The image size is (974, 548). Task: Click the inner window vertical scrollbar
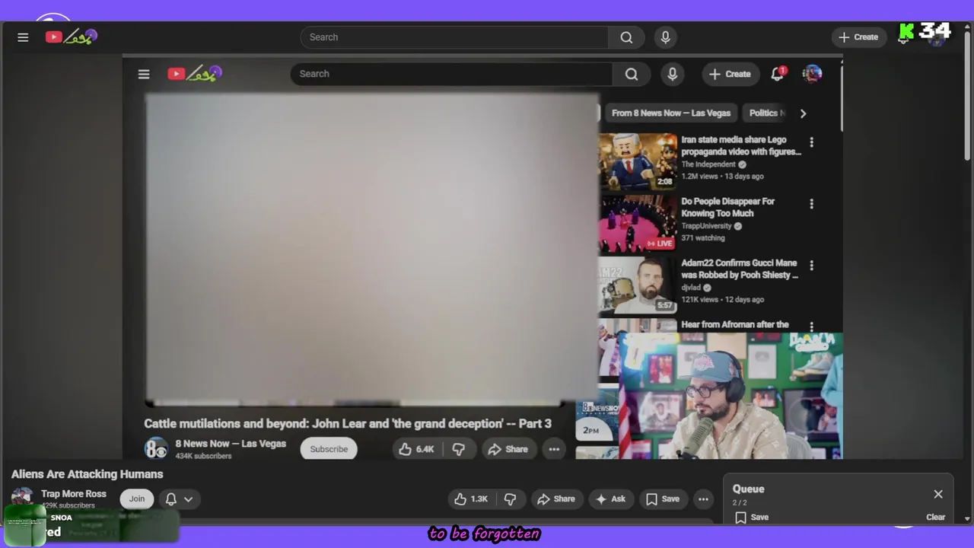pyautogui.click(x=841, y=99)
